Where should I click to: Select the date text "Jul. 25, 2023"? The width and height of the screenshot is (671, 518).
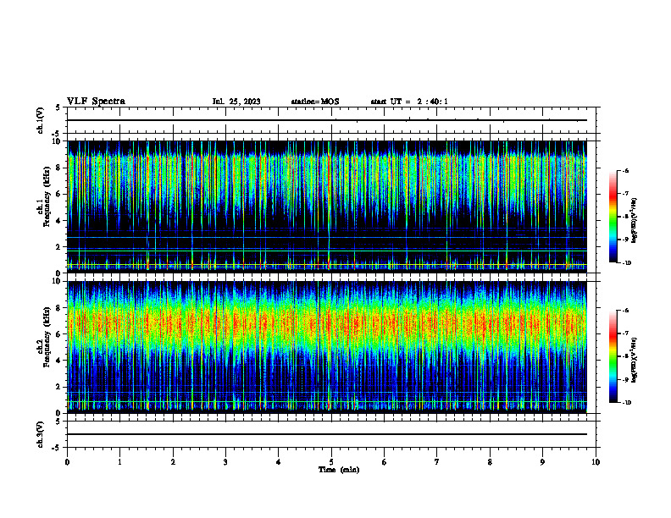point(236,102)
